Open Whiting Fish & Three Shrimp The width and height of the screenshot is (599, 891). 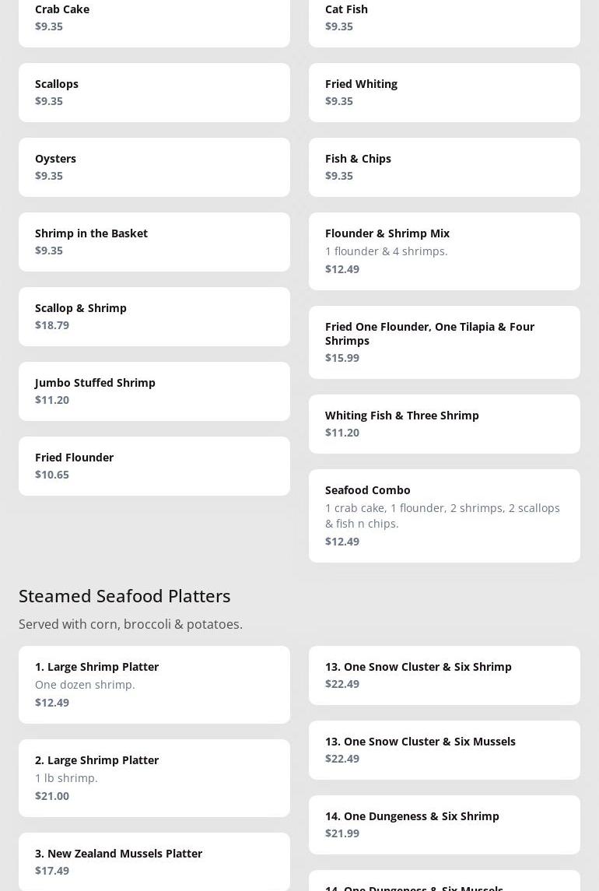tap(444, 424)
